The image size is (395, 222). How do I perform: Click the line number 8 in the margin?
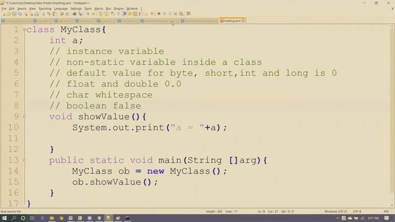click(x=16, y=105)
